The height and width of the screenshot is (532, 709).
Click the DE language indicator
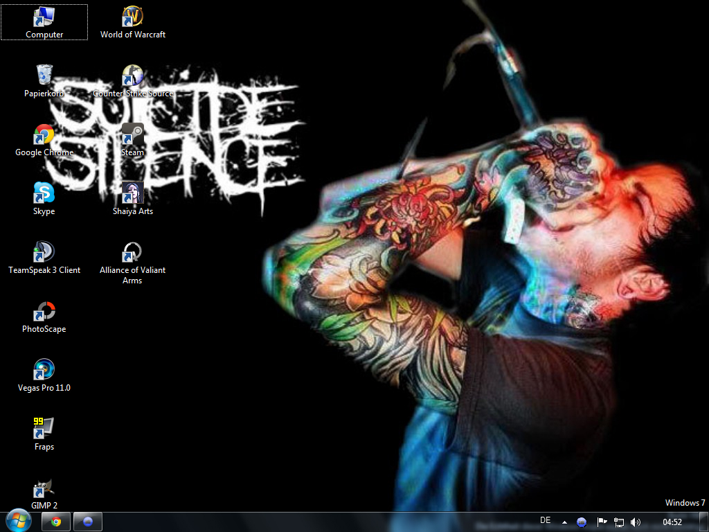point(546,521)
